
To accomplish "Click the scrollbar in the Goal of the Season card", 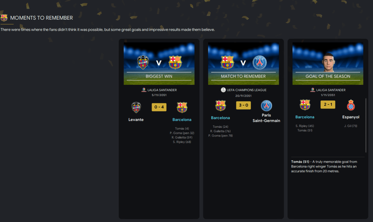I will tap(366, 125).
